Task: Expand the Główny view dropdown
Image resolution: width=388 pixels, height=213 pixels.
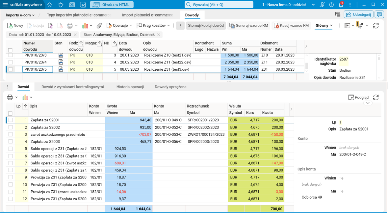Action: [324, 26]
